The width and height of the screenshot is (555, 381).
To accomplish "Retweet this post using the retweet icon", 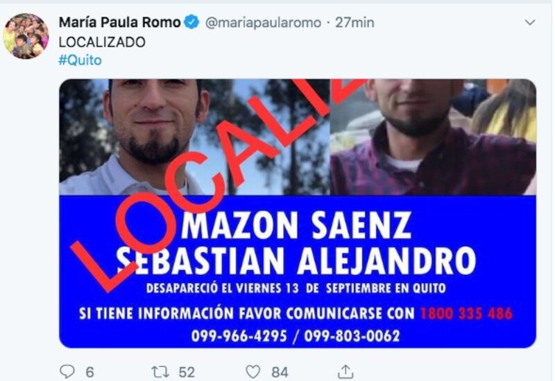I will tap(160, 372).
